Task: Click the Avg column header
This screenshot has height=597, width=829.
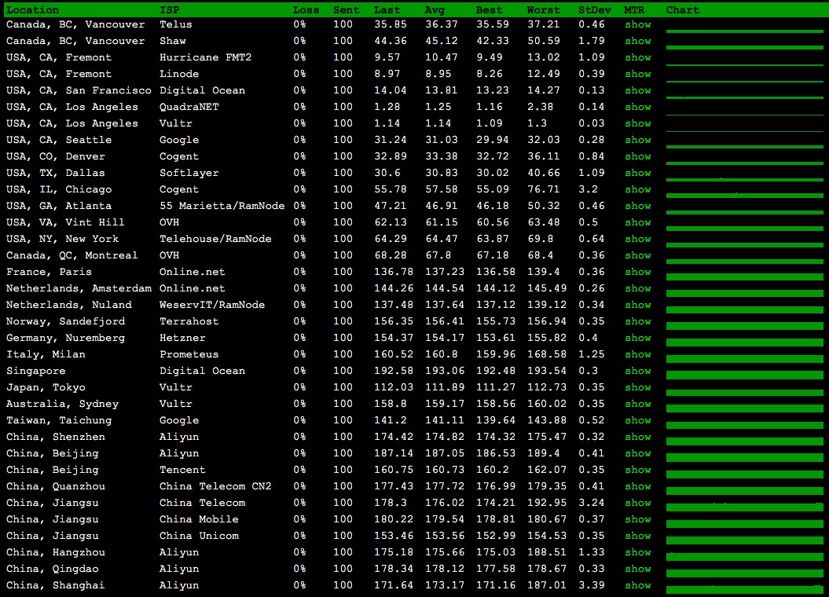Action: [435, 10]
